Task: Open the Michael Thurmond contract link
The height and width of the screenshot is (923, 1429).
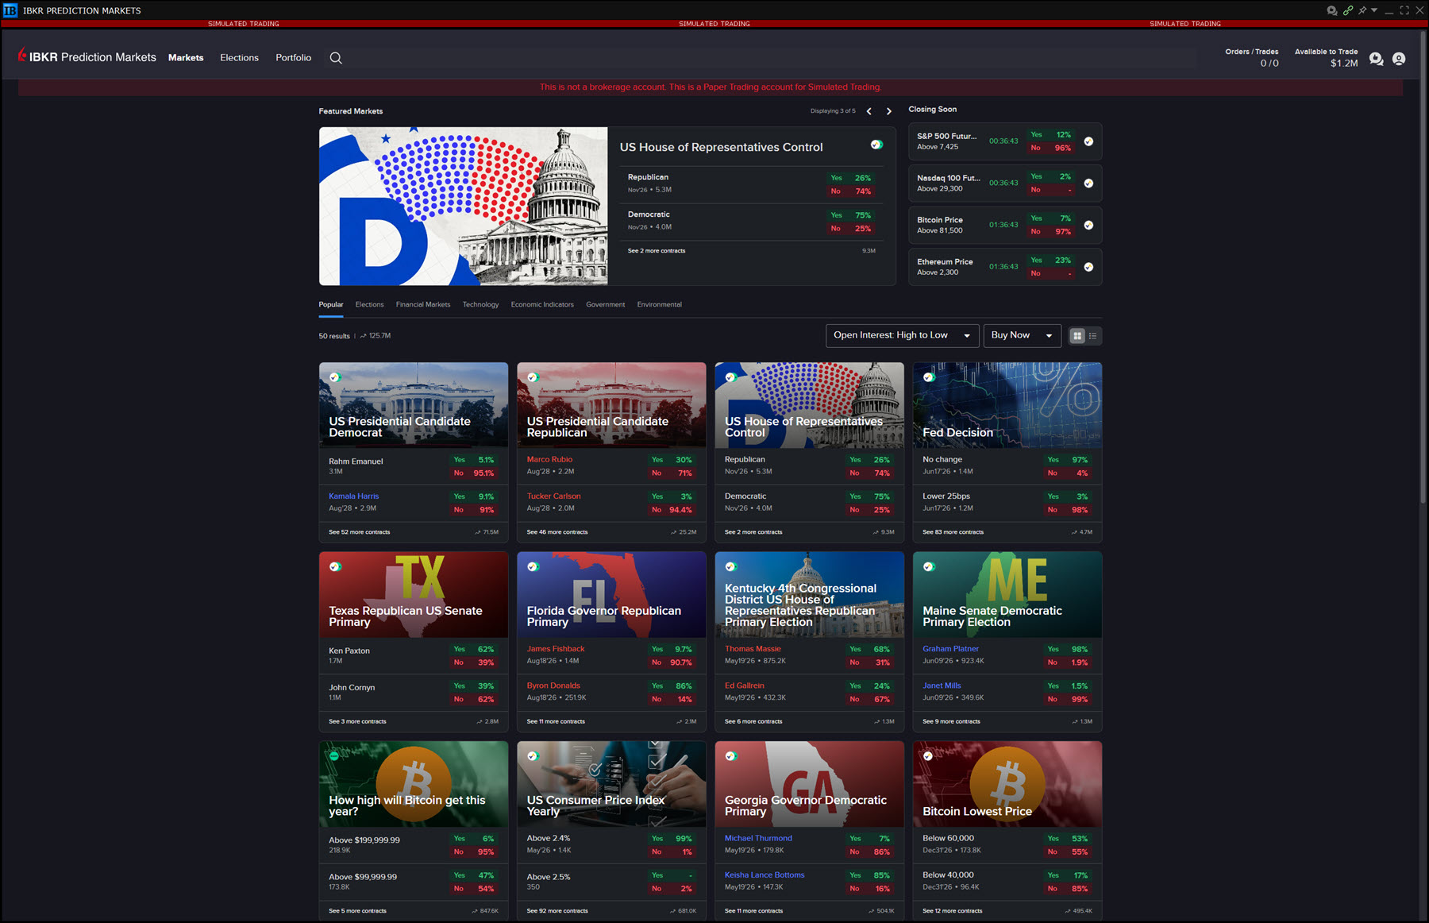Action: coord(758,839)
